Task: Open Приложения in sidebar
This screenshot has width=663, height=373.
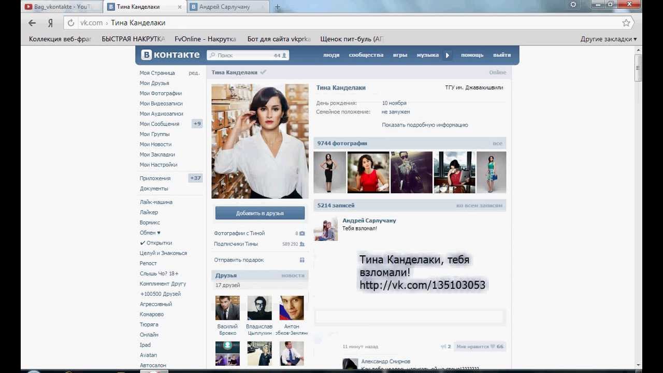Action: 155,178
